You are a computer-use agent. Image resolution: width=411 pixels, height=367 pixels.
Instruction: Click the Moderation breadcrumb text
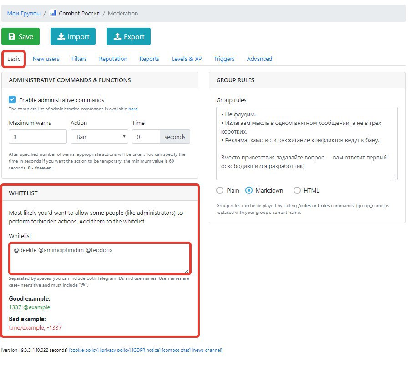point(123,13)
